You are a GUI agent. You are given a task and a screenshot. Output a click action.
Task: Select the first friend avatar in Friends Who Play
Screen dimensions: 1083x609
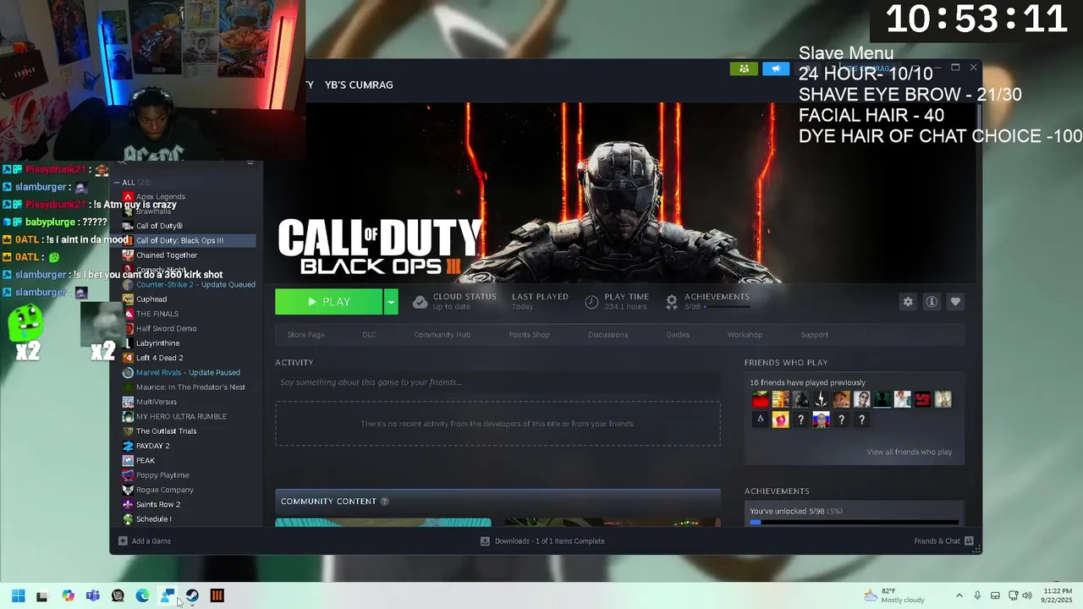[760, 399]
